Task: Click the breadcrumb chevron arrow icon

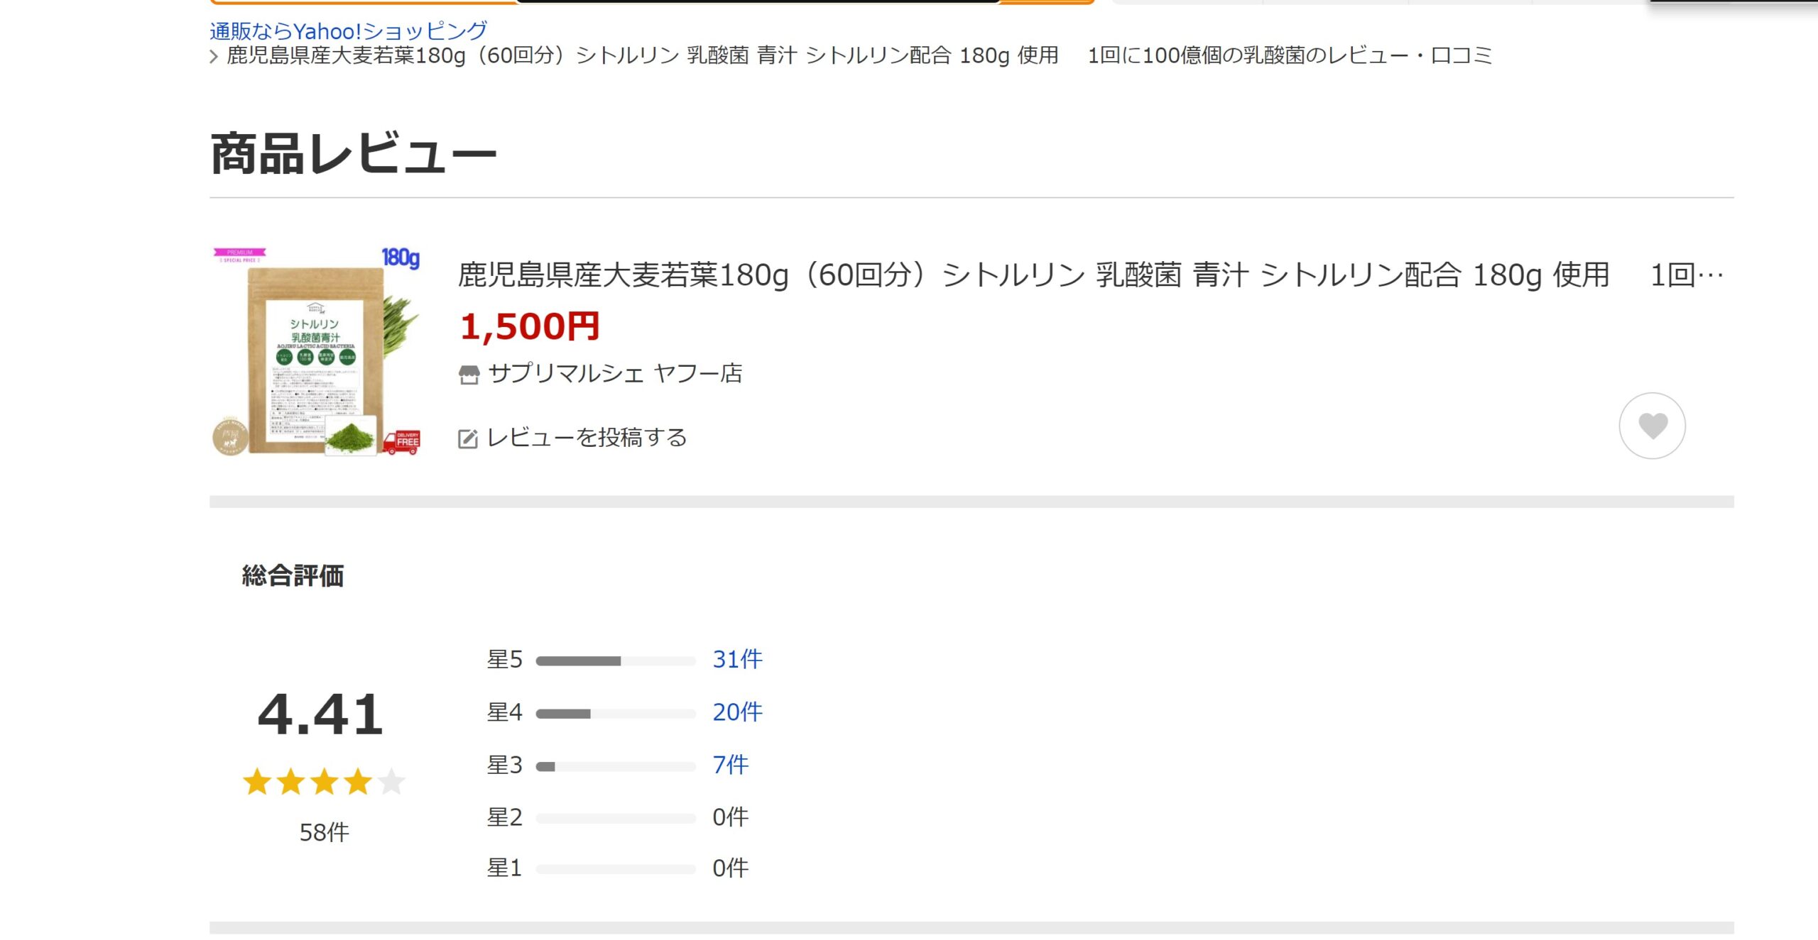Action: 214,56
